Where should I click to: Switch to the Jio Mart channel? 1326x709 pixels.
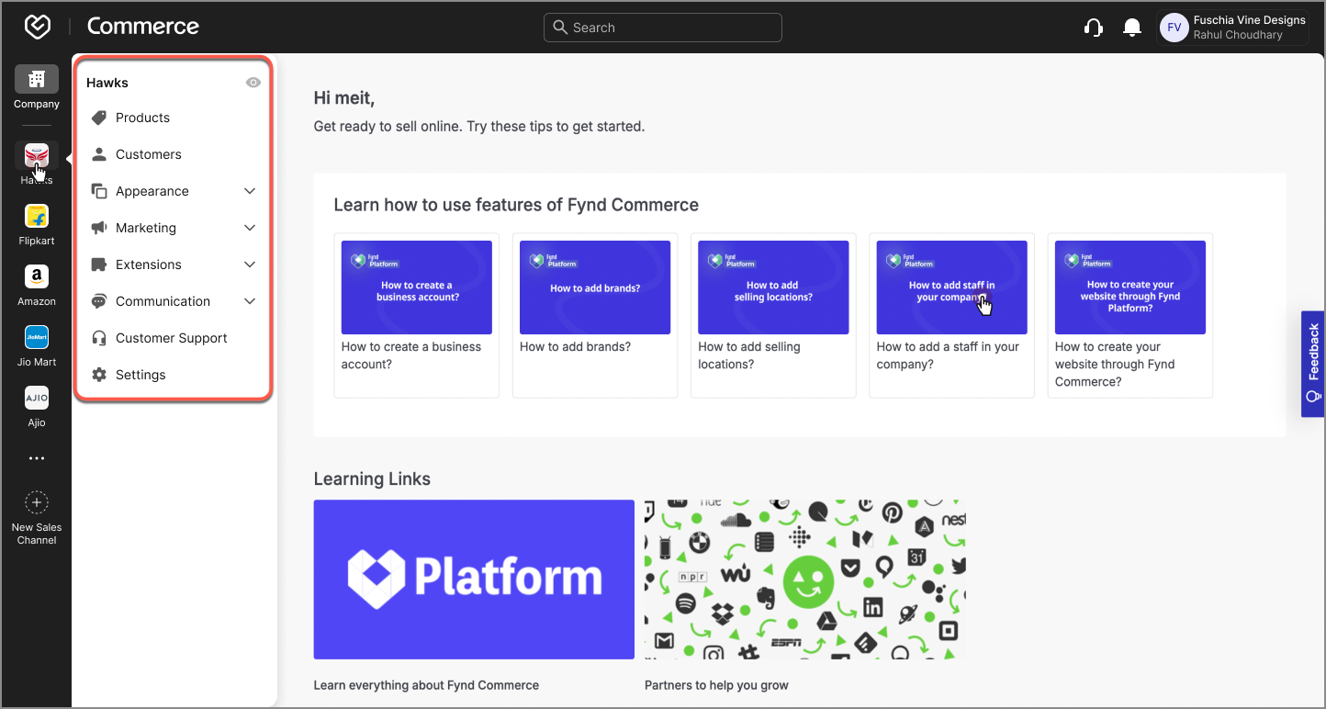[36, 338]
